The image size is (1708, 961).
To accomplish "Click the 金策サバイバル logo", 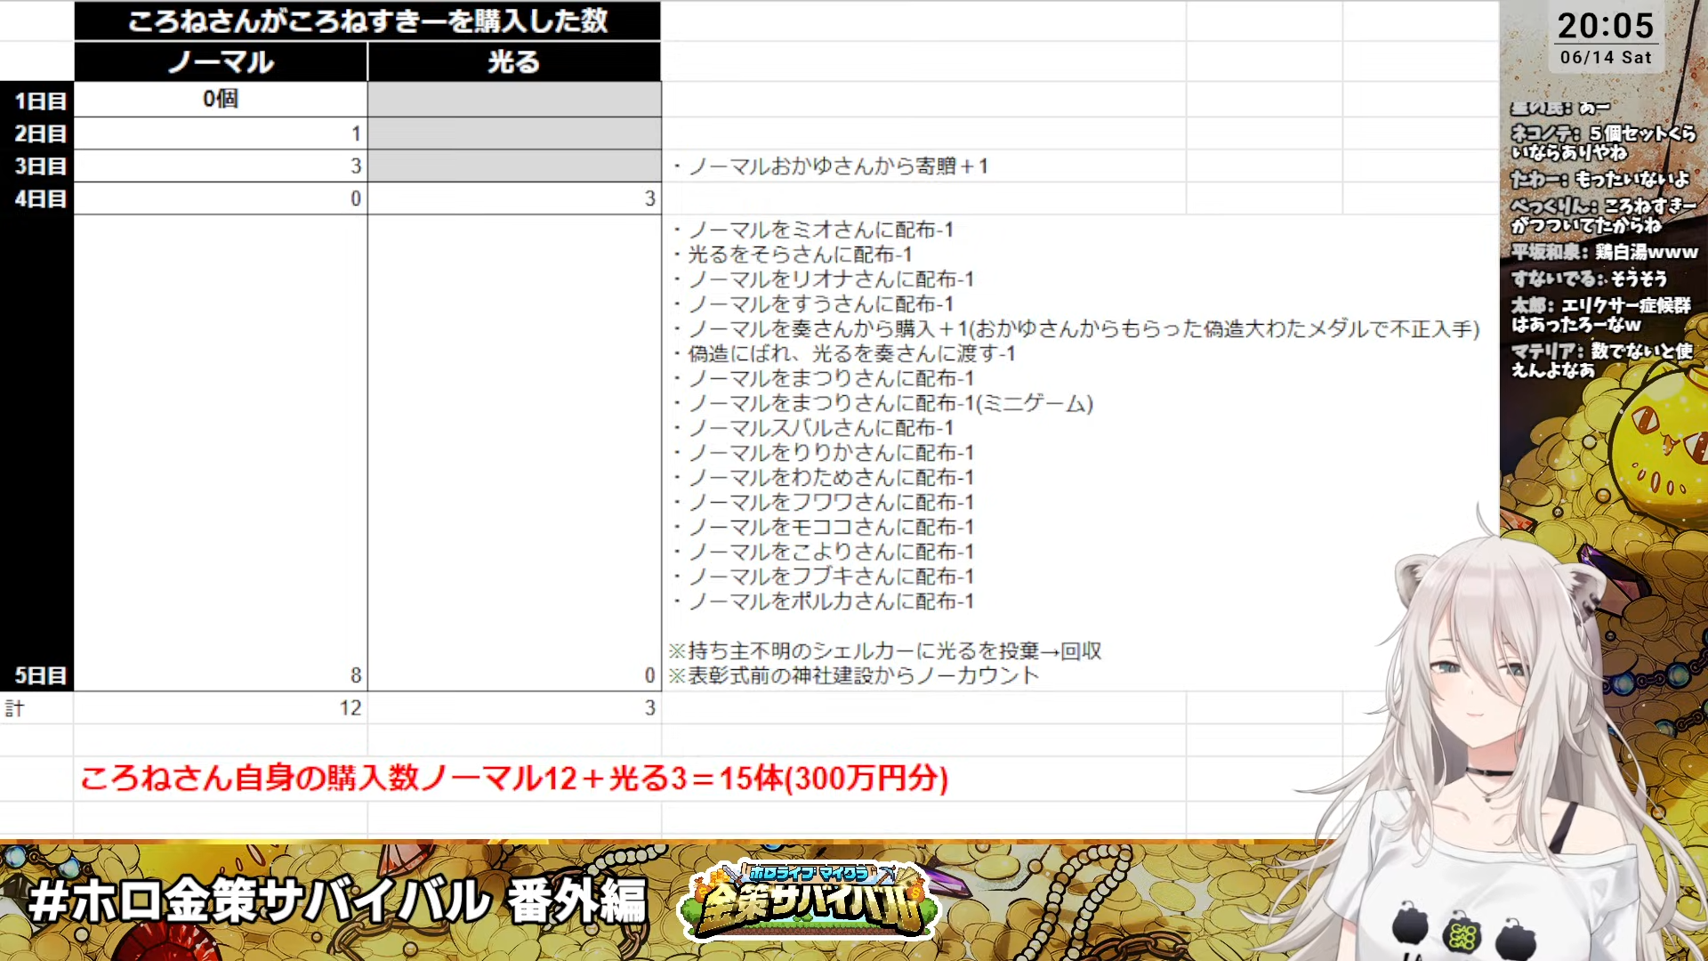I will 811,901.
